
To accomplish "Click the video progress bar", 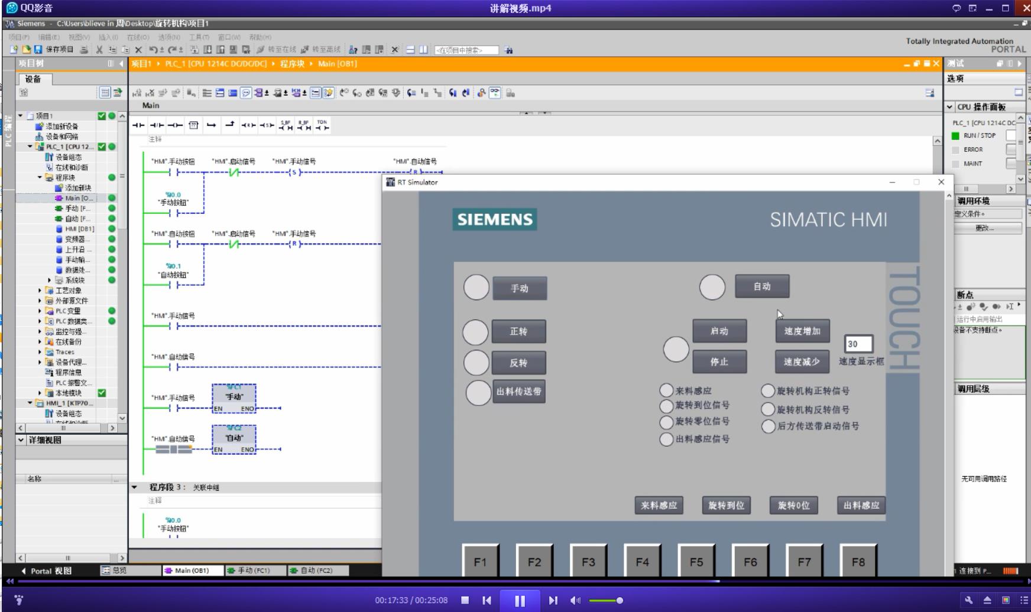I will [x=515, y=581].
